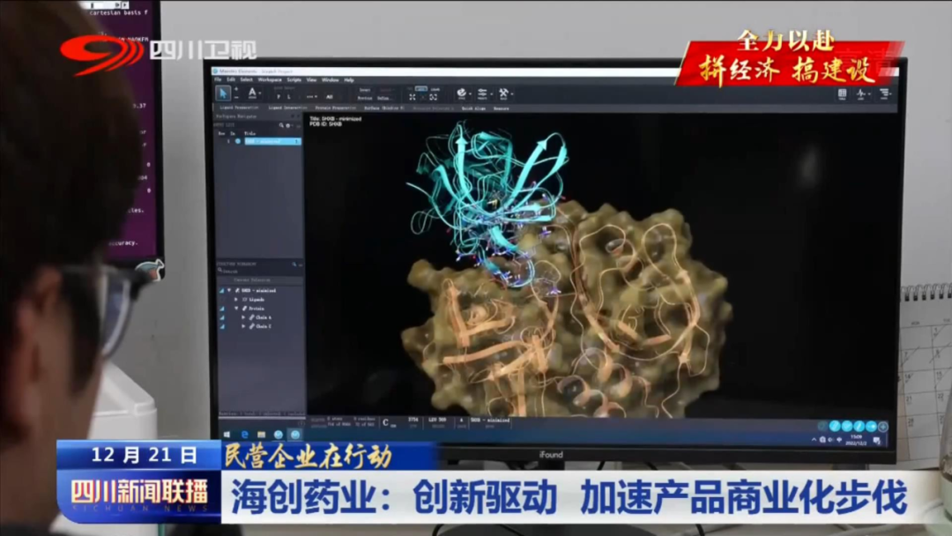Collapse the Protein tree node
This screenshot has height=536, width=952.
point(235,308)
